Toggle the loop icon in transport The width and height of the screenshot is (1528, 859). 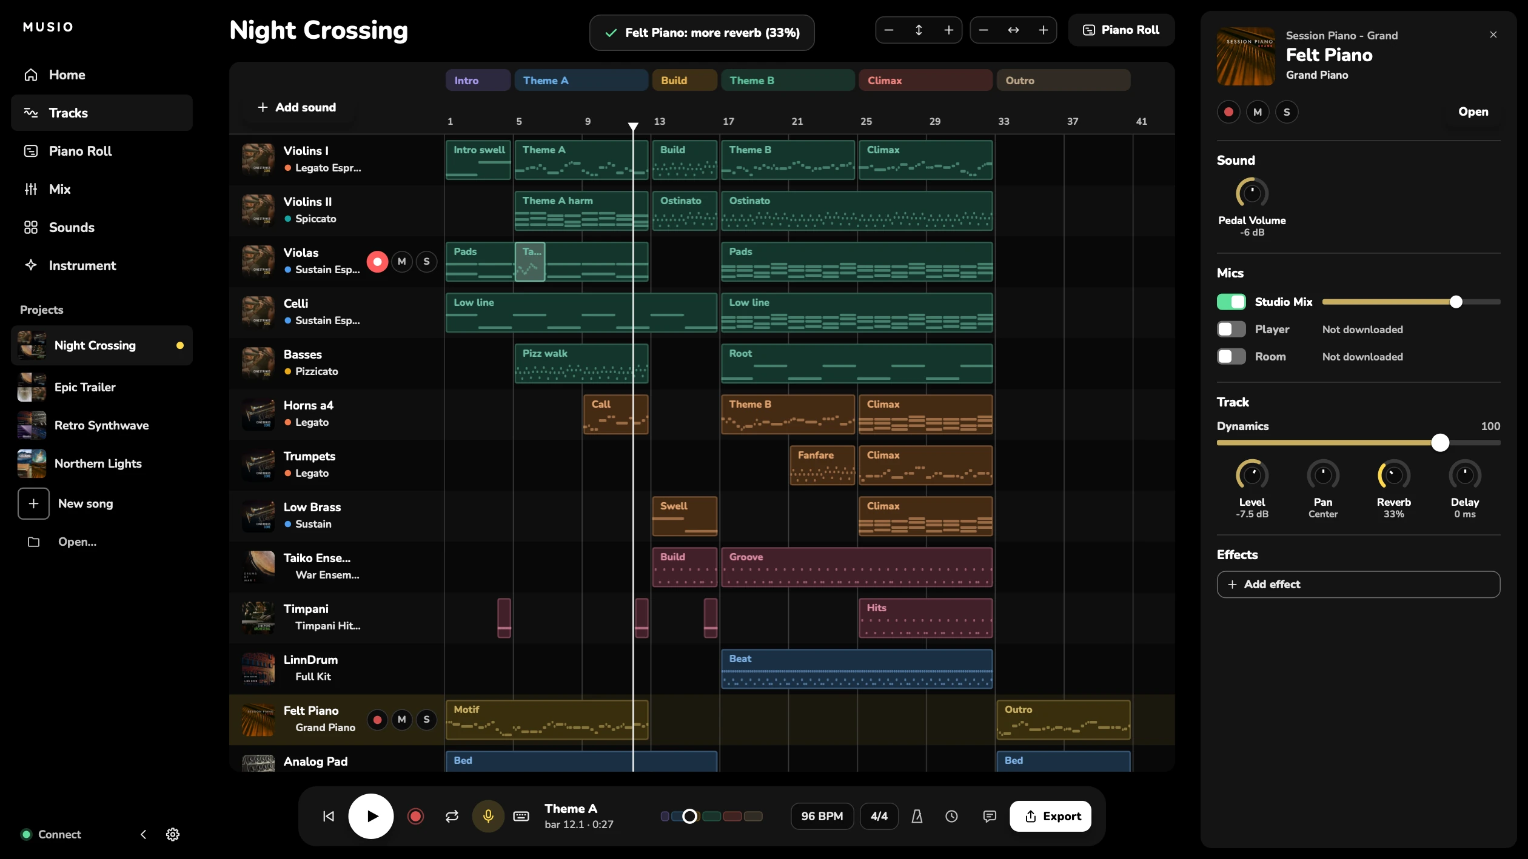pyautogui.click(x=452, y=816)
